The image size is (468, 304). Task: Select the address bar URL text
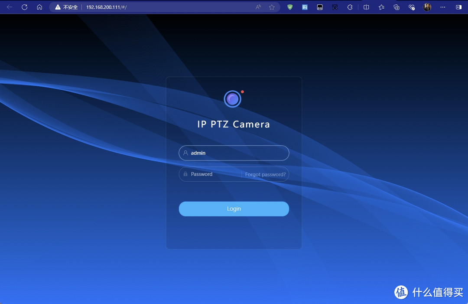(106, 7)
